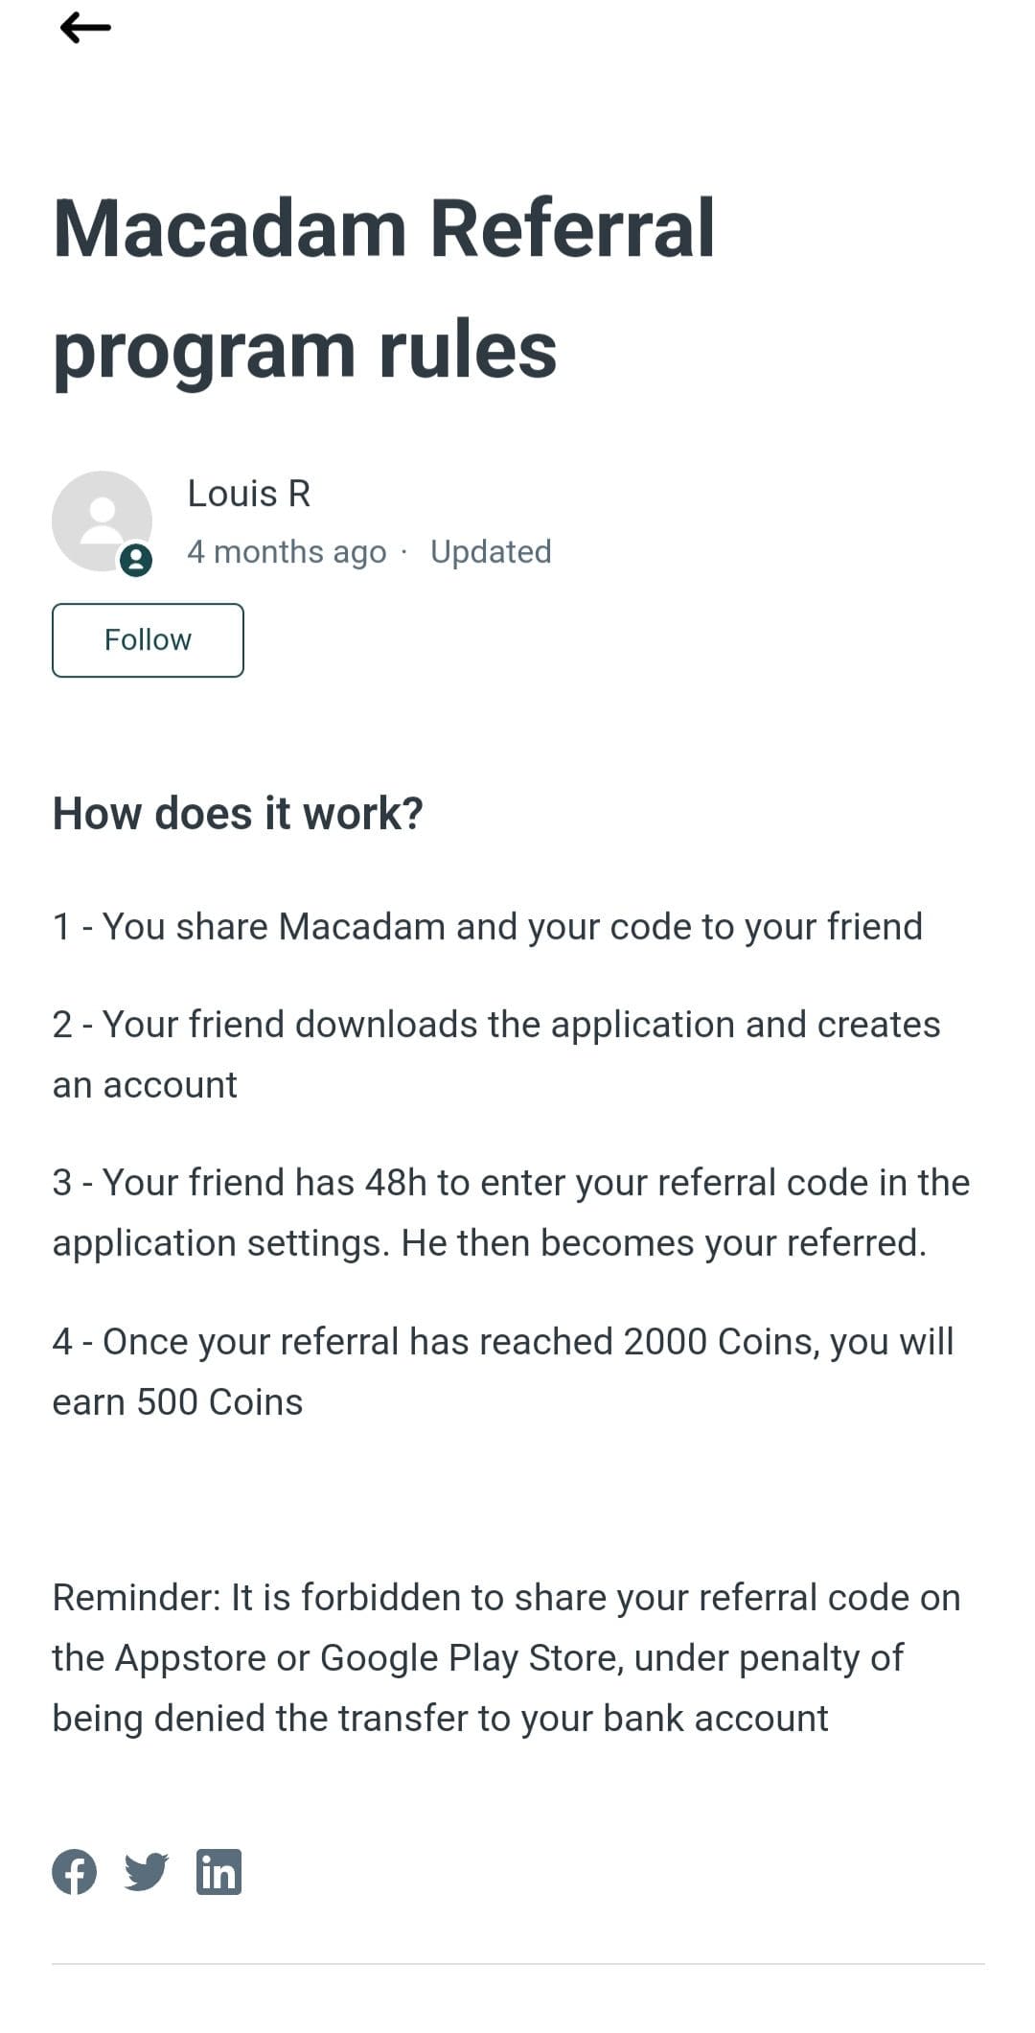Open Louis R's avatar image

102,520
